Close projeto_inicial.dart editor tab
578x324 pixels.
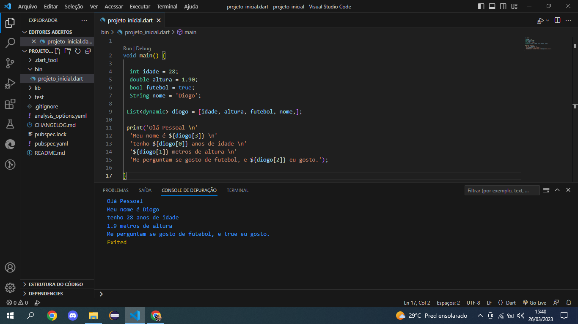[159, 20]
